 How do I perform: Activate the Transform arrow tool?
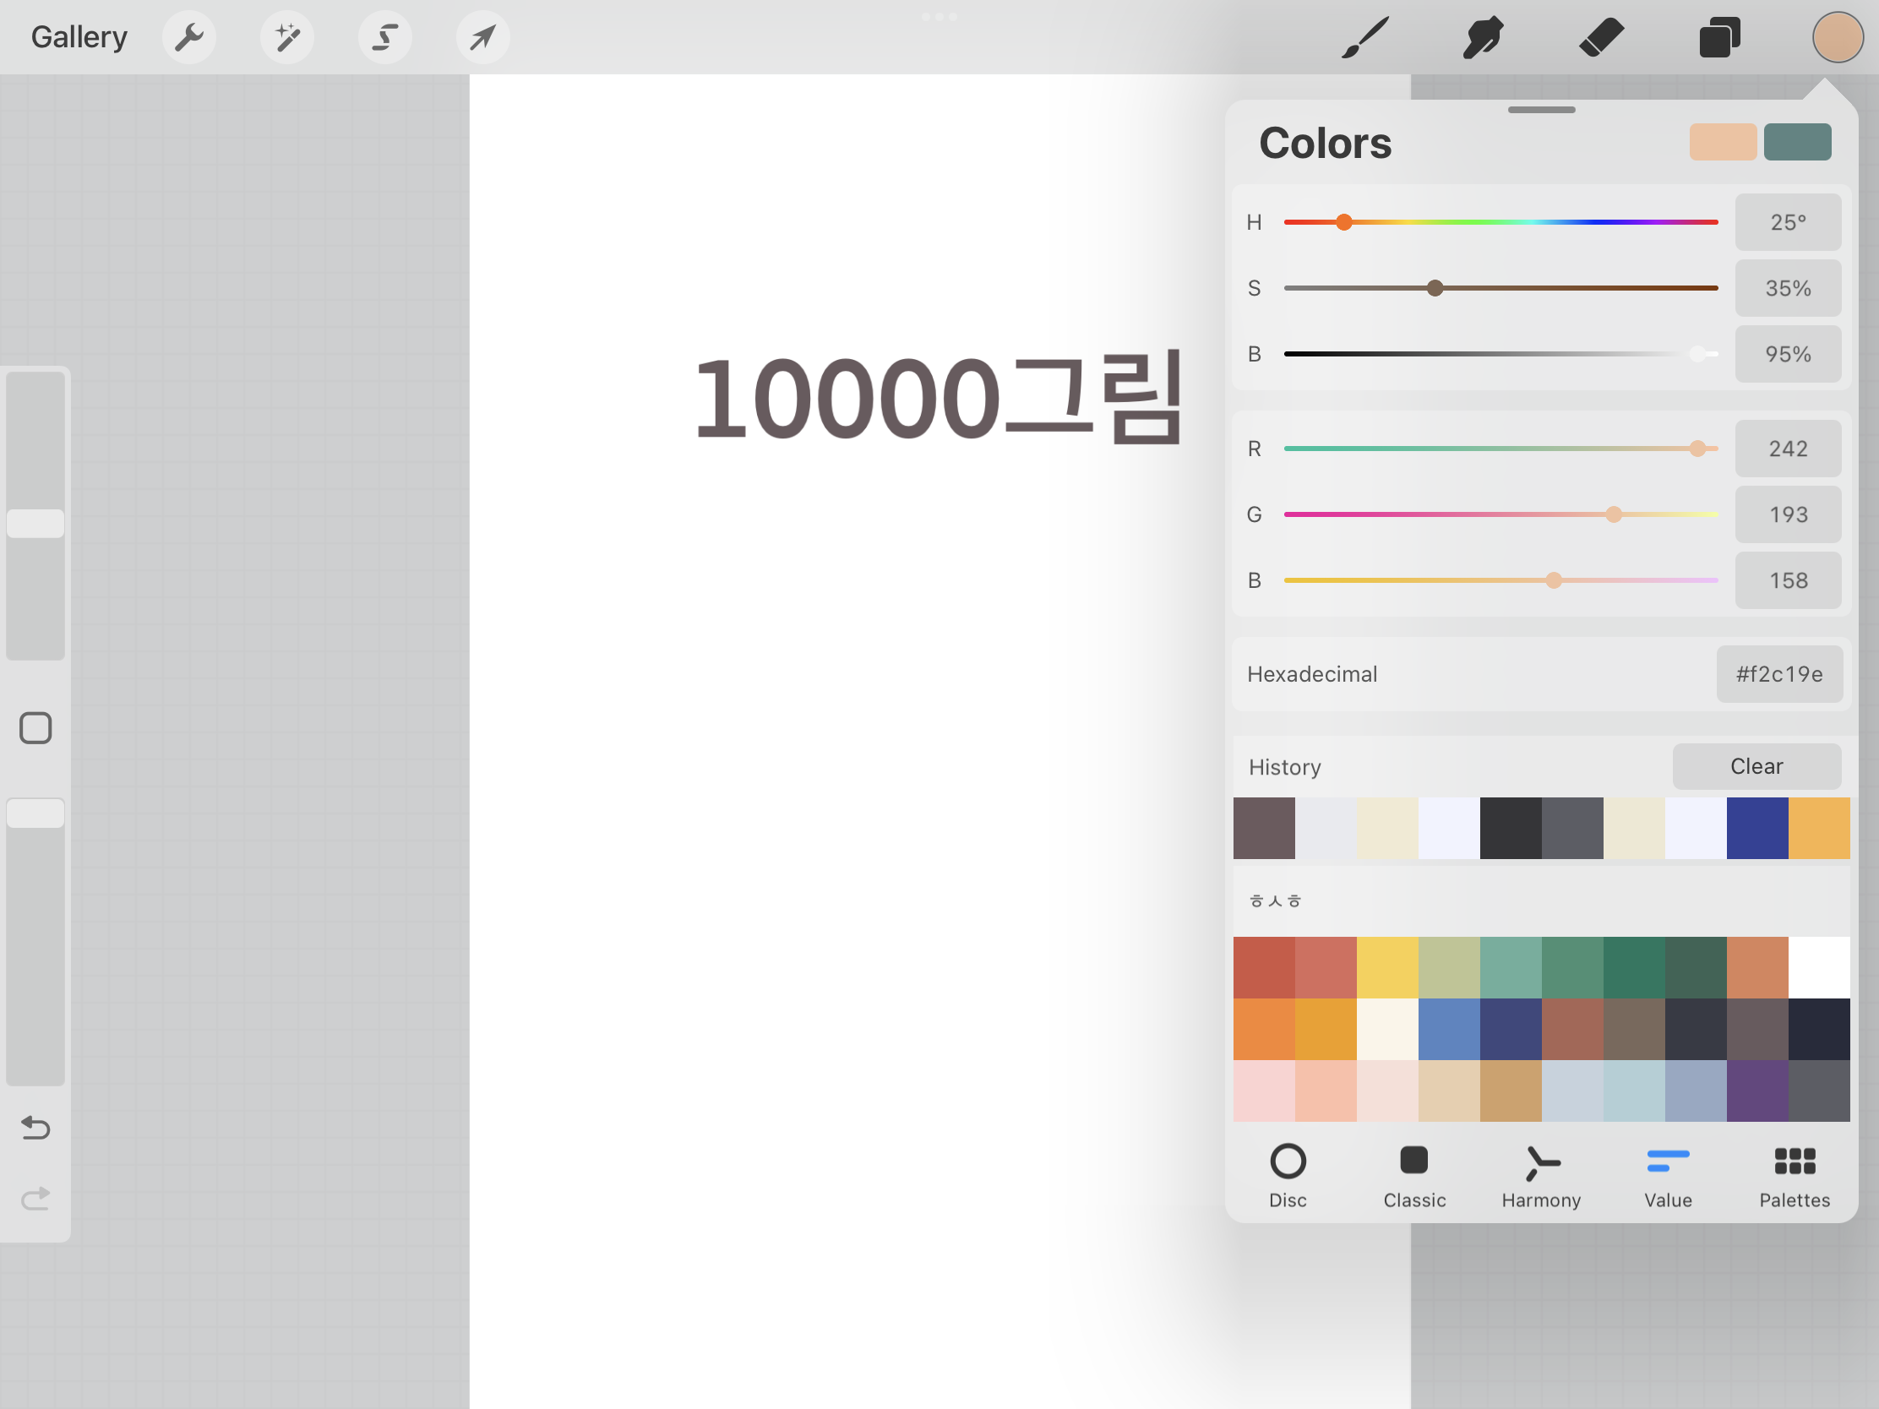[x=482, y=37]
